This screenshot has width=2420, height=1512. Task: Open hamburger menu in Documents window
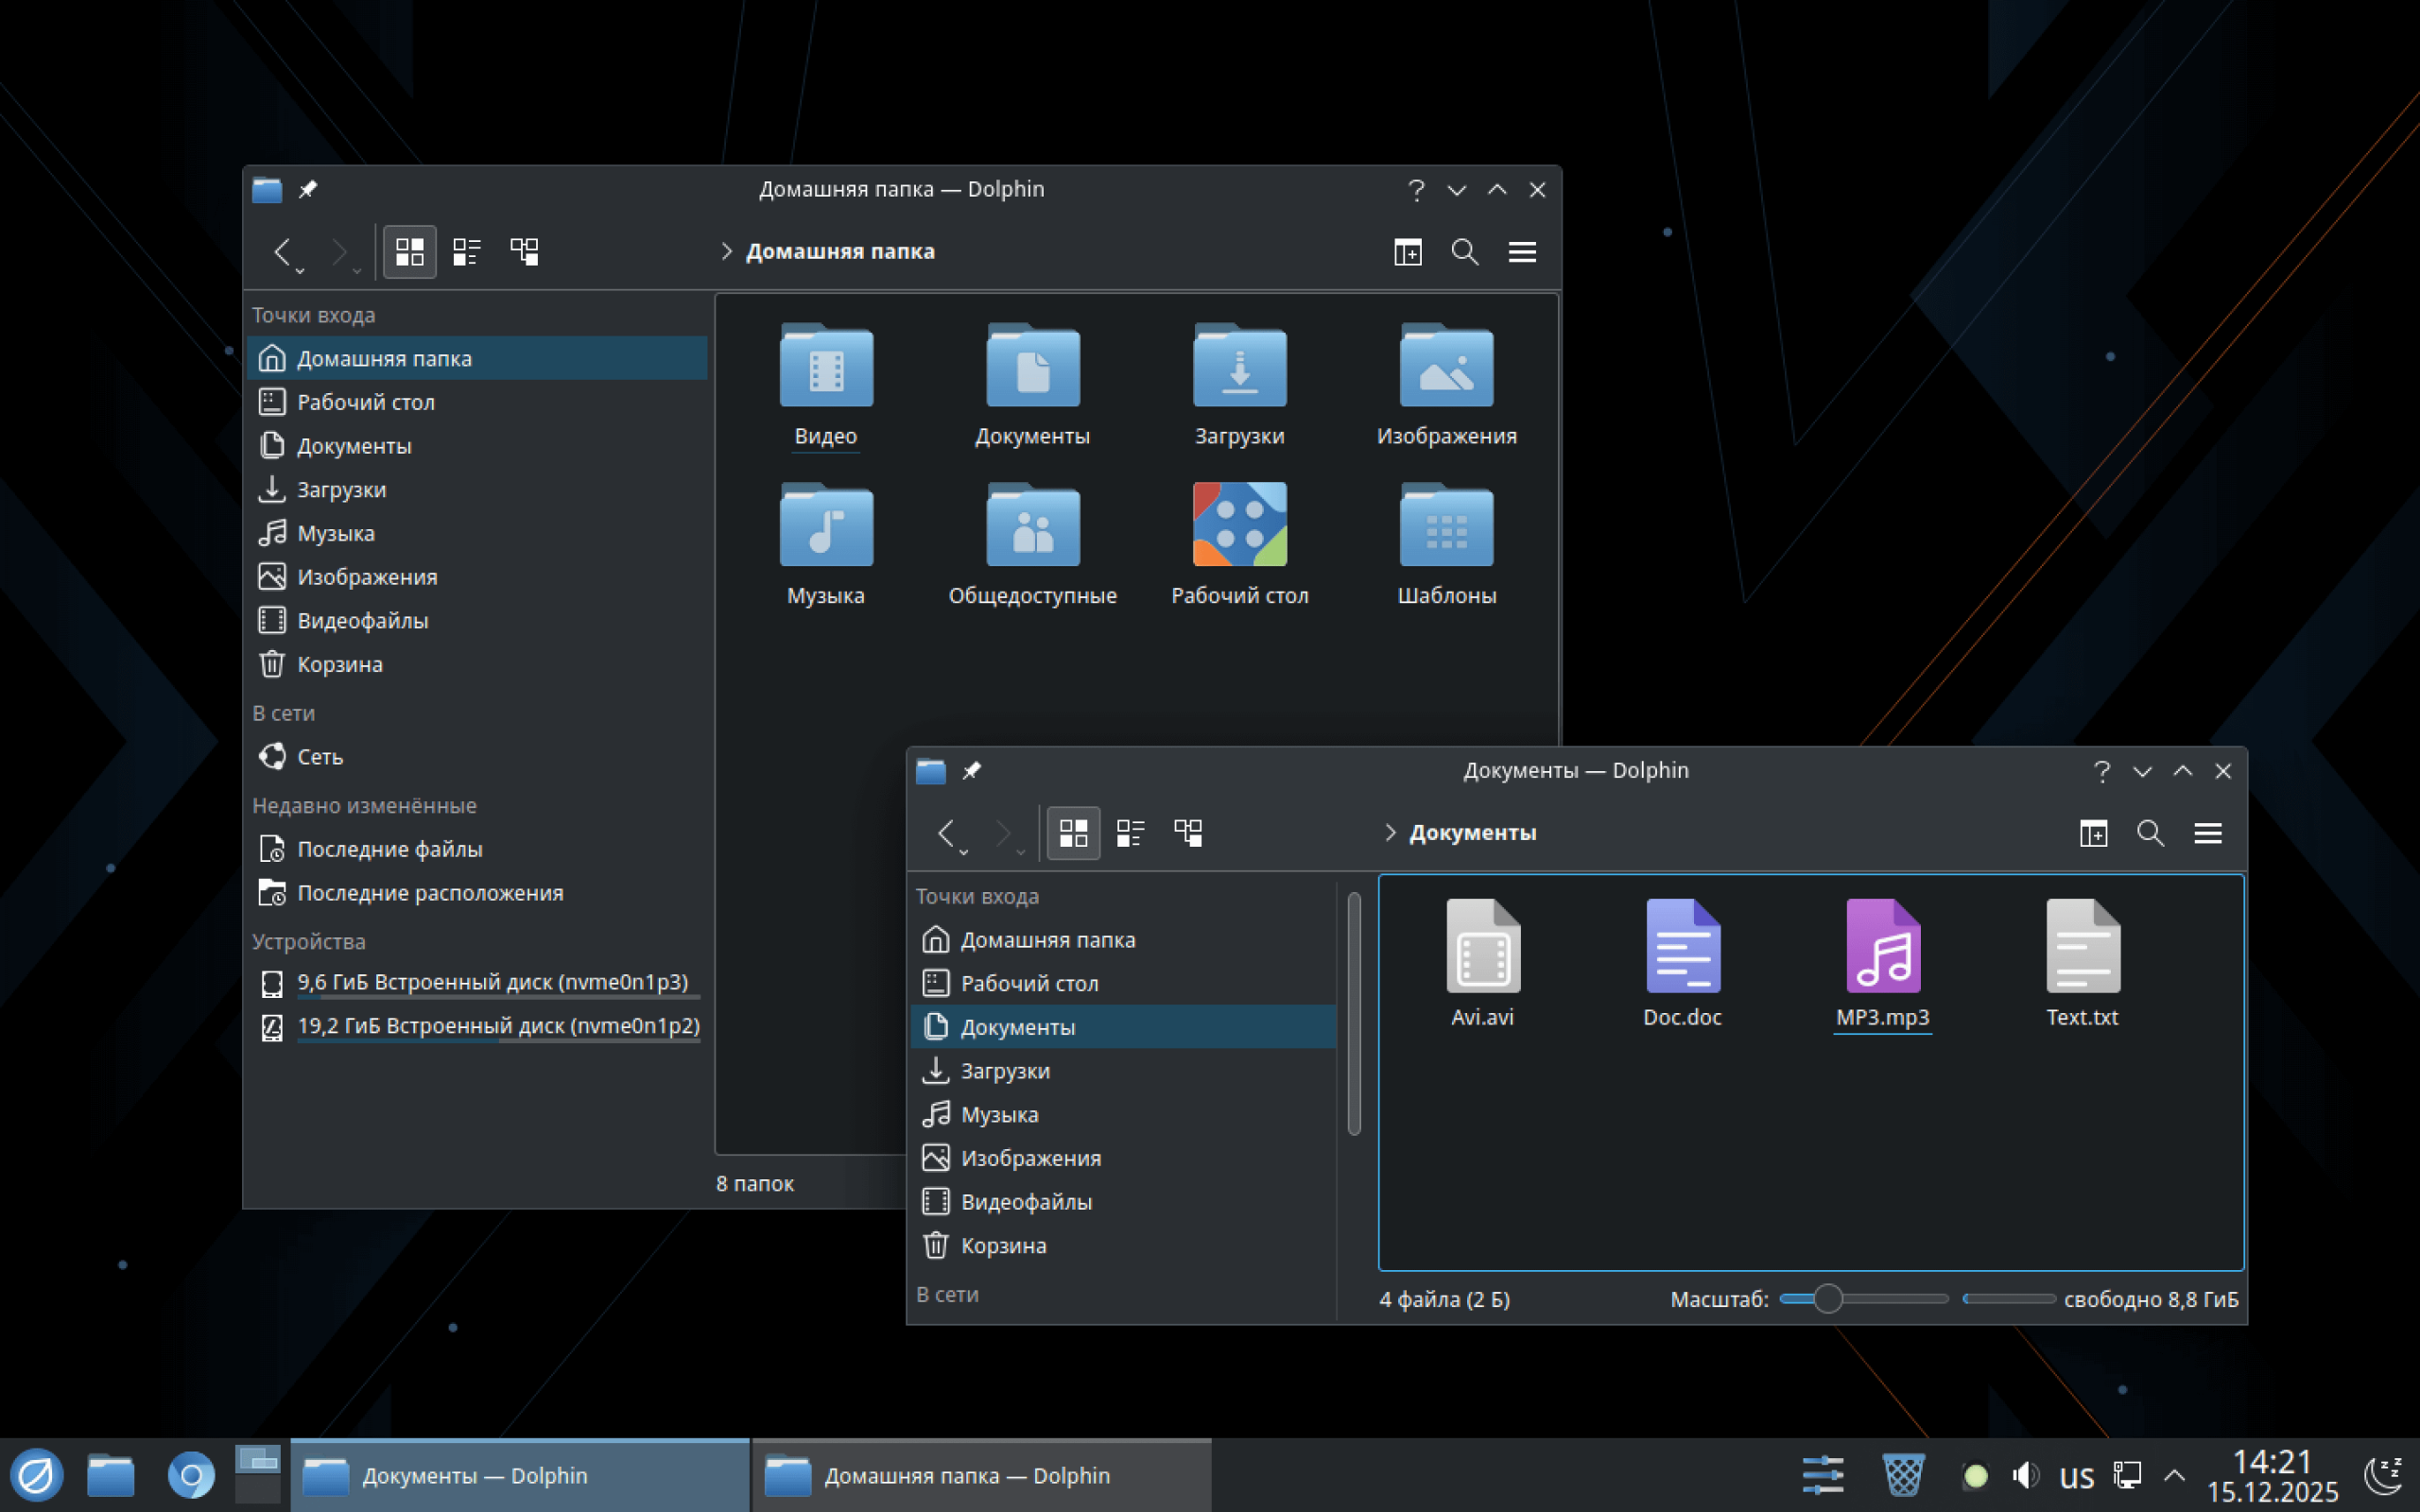pyautogui.click(x=2207, y=833)
